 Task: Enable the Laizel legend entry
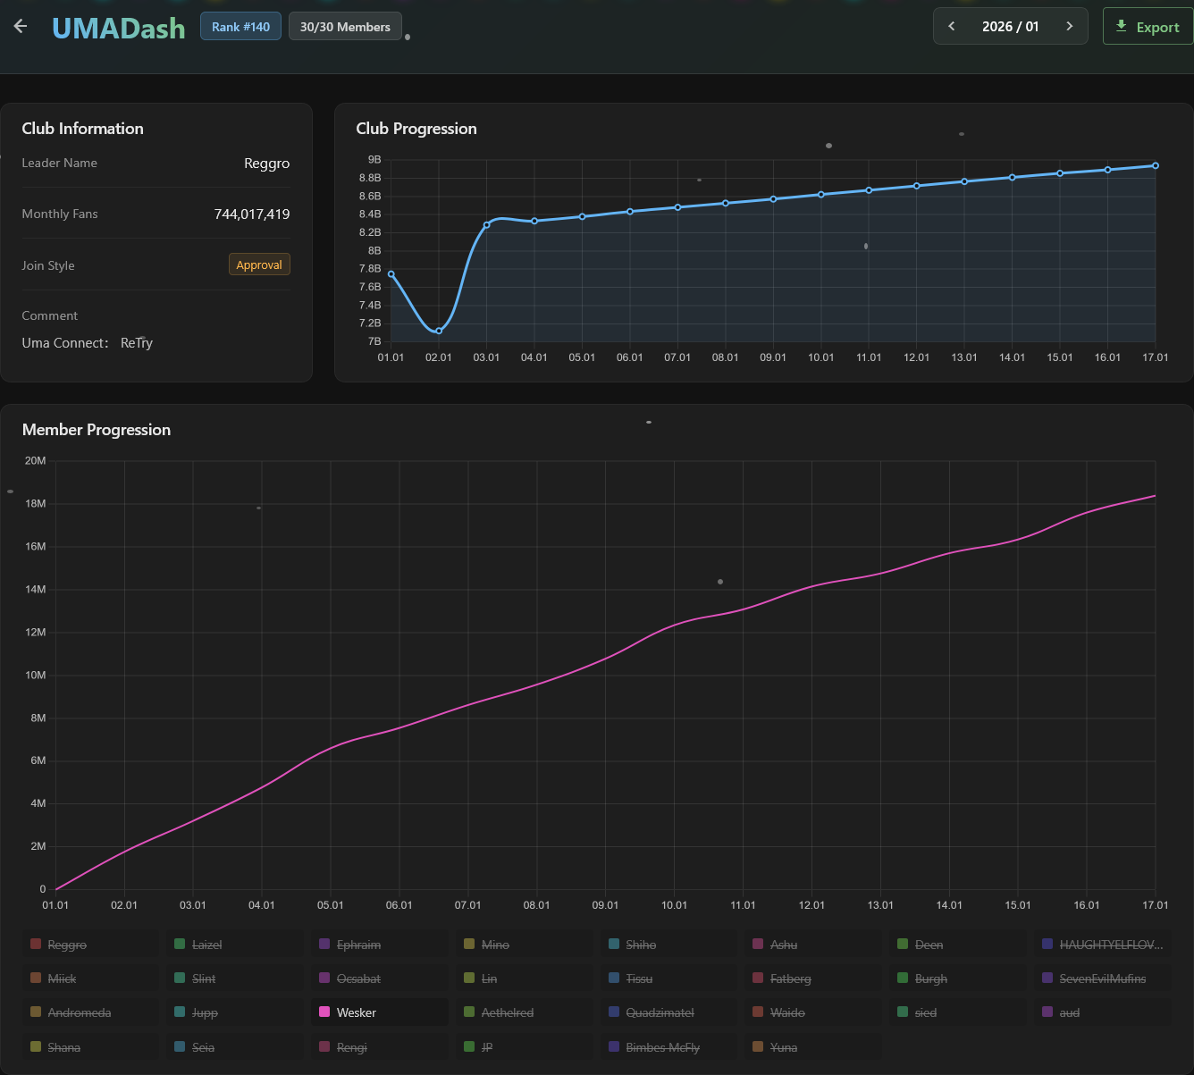click(x=206, y=945)
